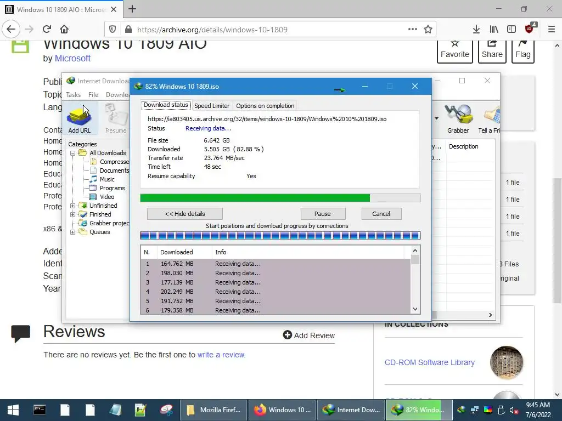
Task: Close the Windows 10 1809 AIO tab
Action: click(x=114, y=9)
